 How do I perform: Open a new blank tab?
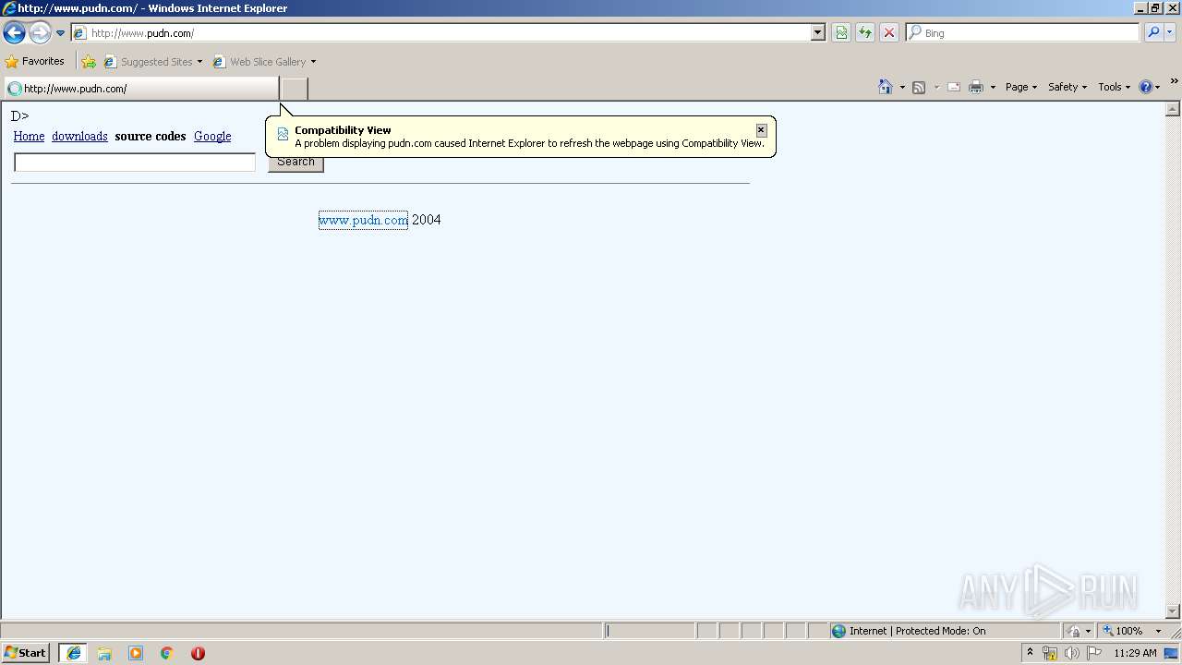(294, 89)
